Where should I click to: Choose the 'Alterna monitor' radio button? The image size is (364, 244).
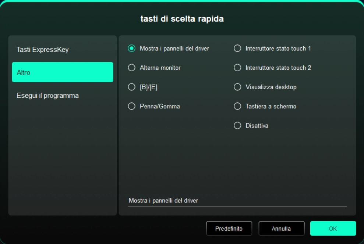(x=131, y=68)
